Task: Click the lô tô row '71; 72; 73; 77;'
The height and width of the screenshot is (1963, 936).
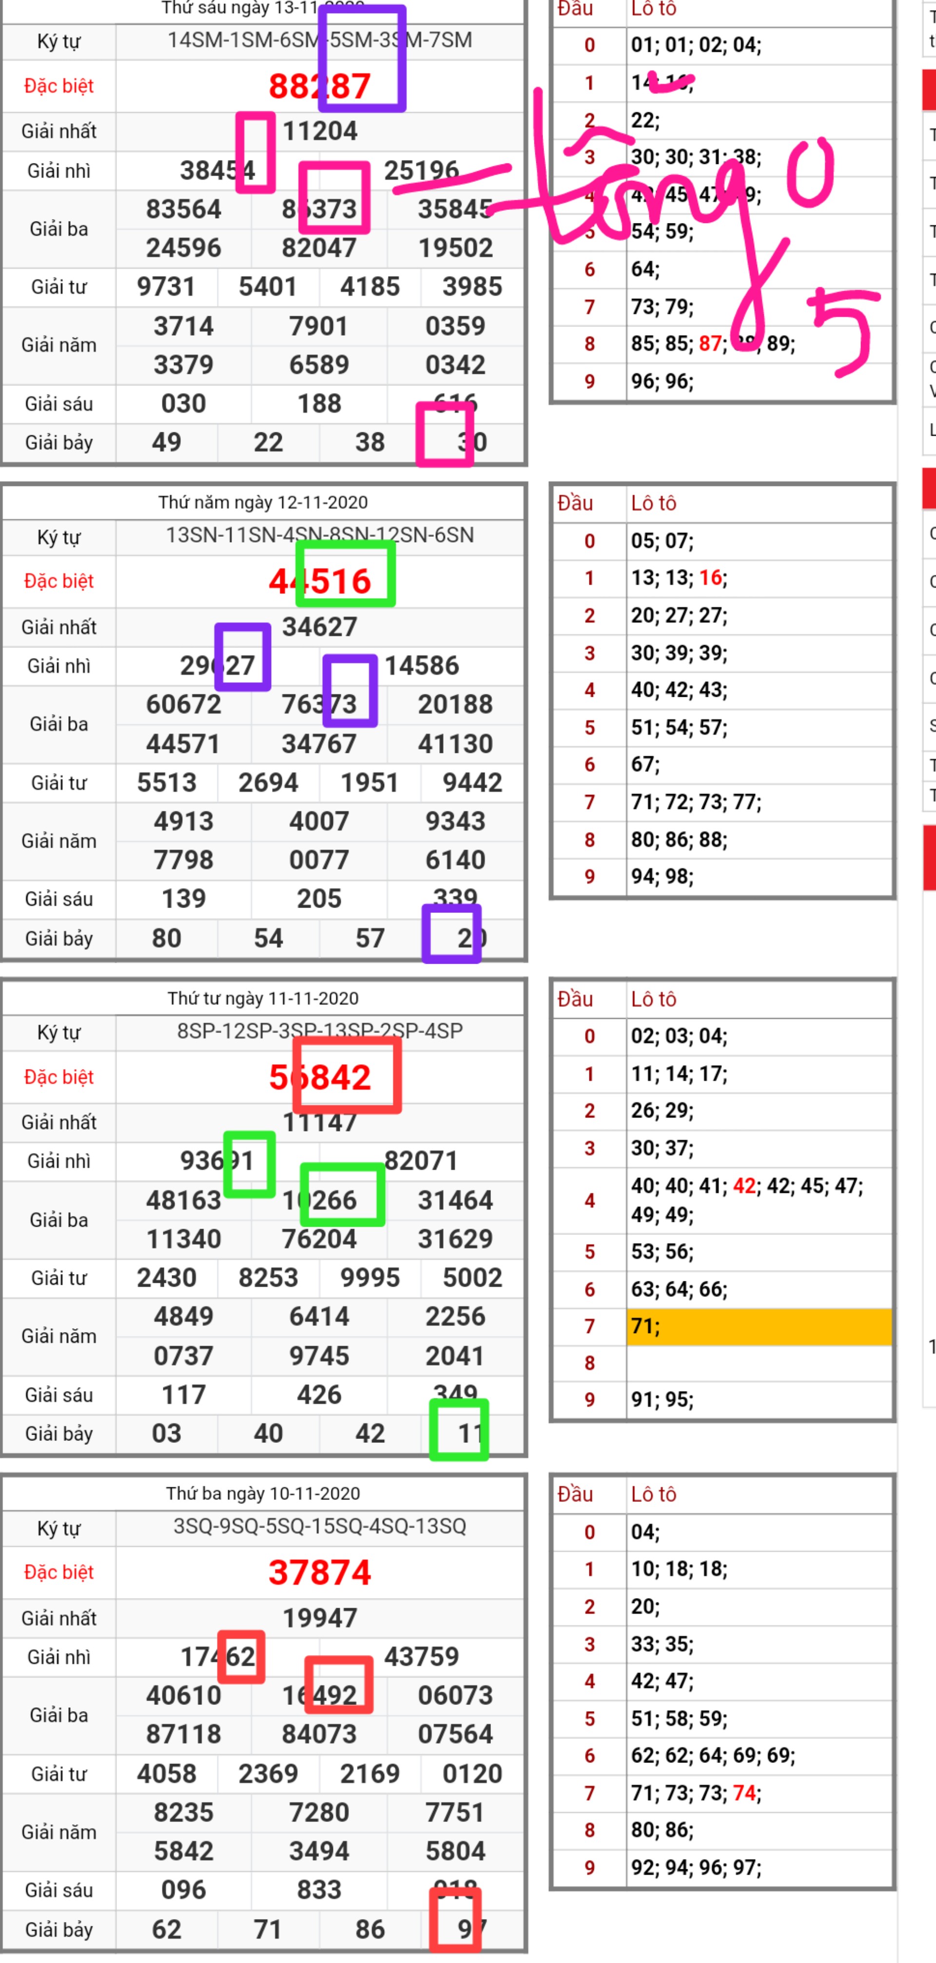Action: 759,802
